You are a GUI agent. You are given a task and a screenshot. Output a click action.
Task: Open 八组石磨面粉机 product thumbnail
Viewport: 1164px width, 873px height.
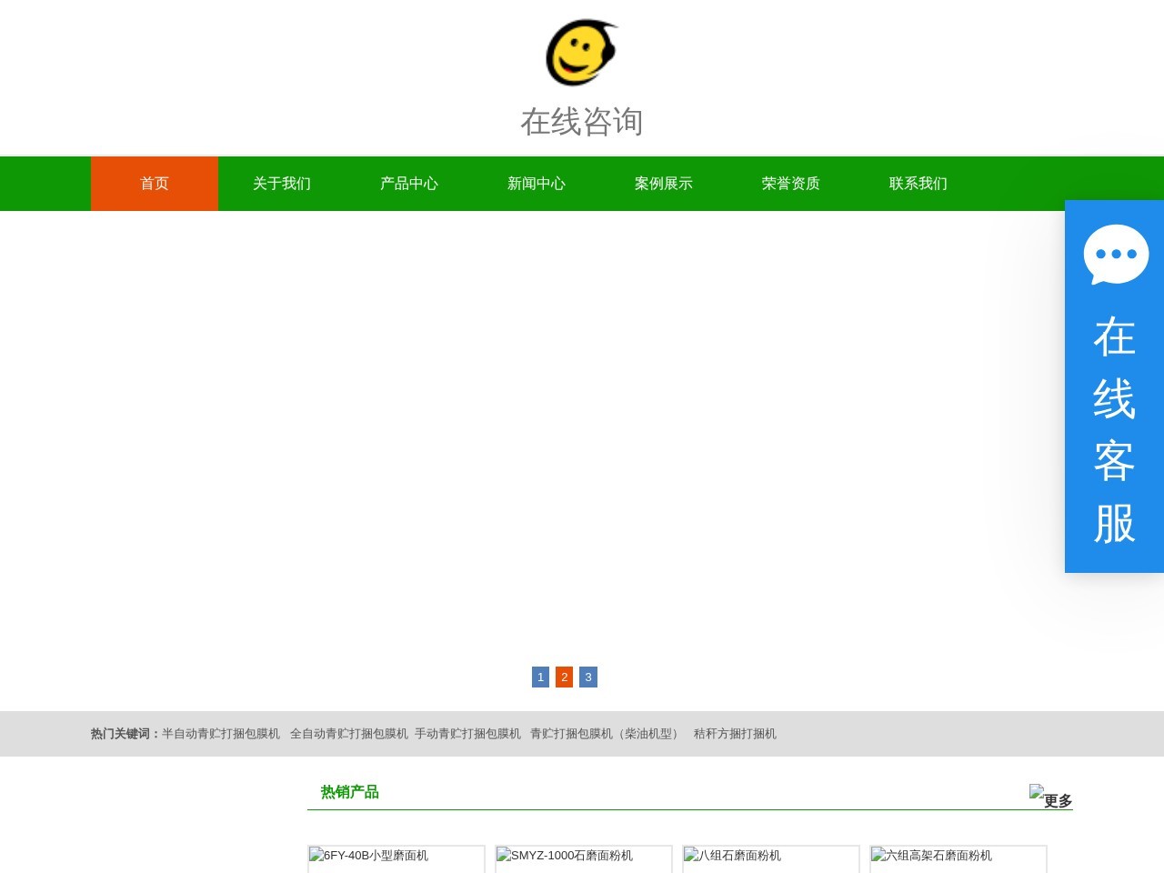point(771,858)
